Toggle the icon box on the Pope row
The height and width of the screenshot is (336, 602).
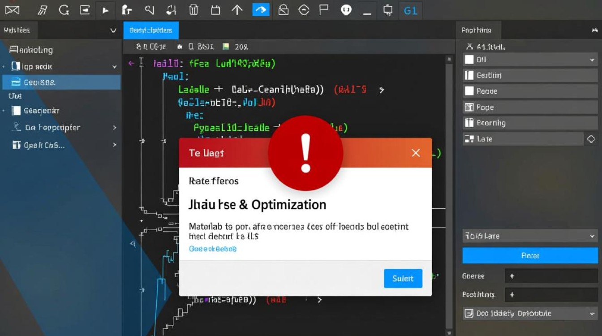point(469,107)
